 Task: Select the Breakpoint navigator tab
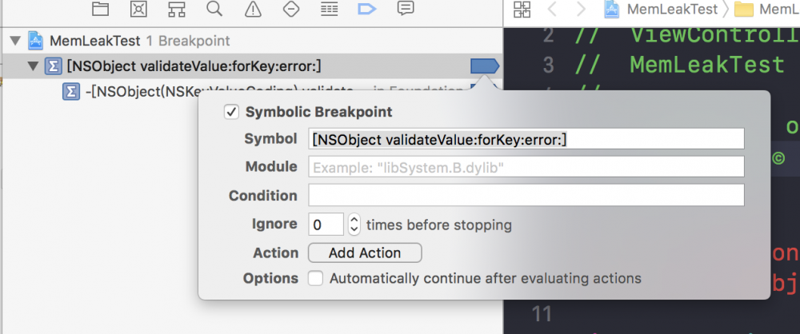pos(367,9)
